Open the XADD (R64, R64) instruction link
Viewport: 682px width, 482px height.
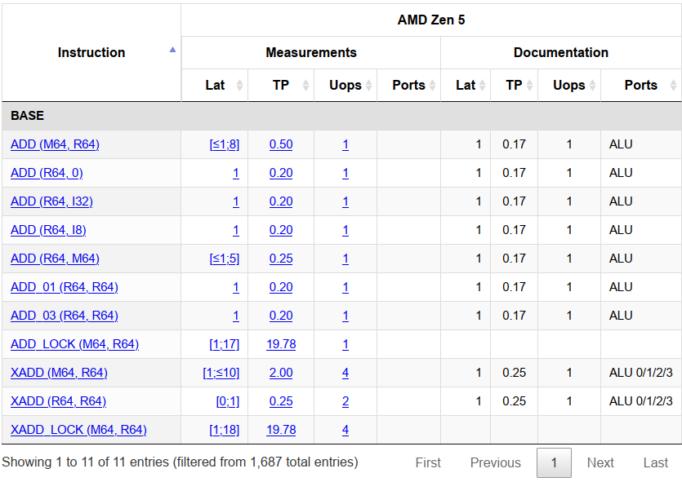pyautogui.click(x=58, y=401)
